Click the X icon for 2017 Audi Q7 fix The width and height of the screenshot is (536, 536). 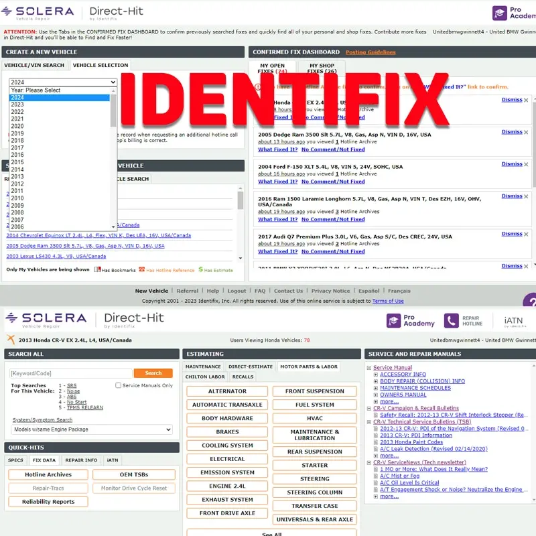point(526,234)
